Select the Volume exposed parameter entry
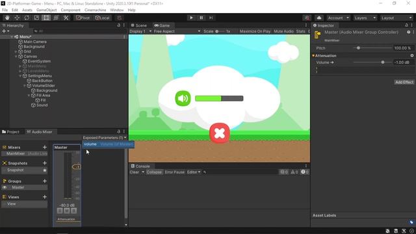This screenshot has width=416, height=234. click(x=109, y=144)
